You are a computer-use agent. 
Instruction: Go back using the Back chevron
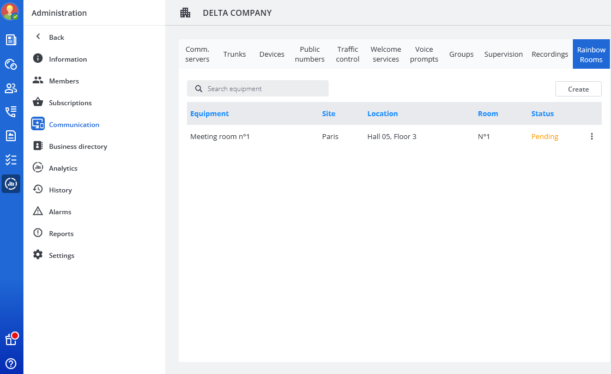pyautogui.click(x=38, y=37)
